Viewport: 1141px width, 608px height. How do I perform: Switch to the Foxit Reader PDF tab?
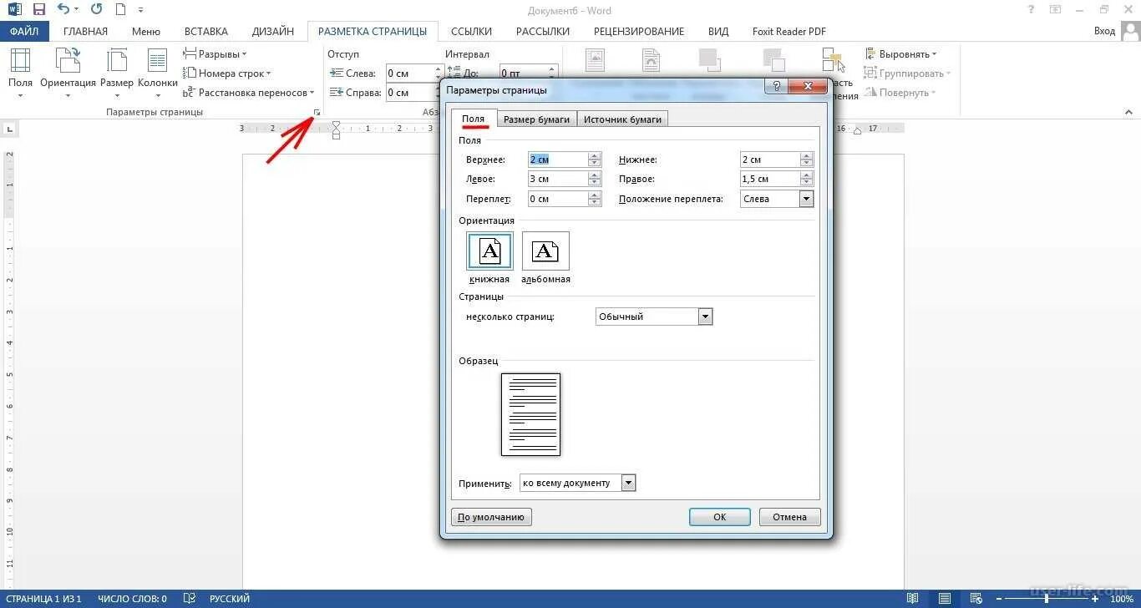tap(789, 31)
